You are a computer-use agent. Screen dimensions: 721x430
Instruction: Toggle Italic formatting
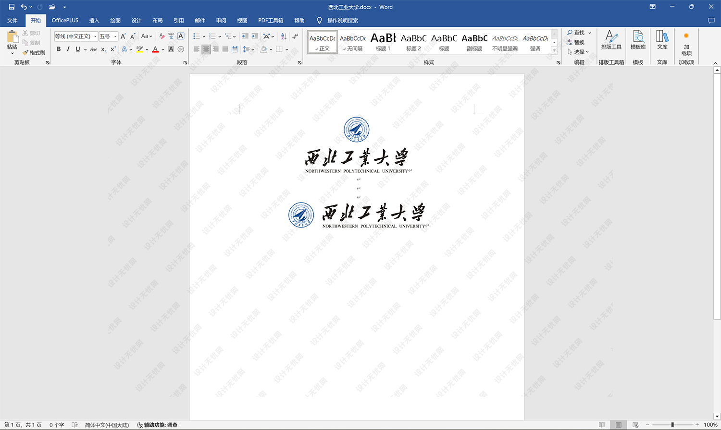click(68, 49)
